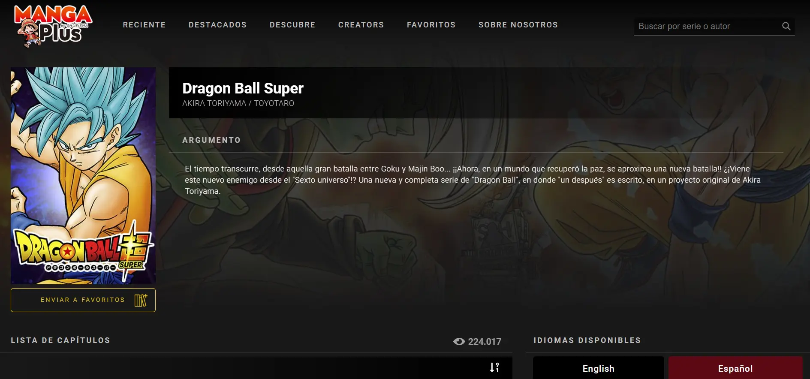This screenshot has height=379, width=810.
Task: Click the eye view-count icon
Action: click(x=459, y=342)
